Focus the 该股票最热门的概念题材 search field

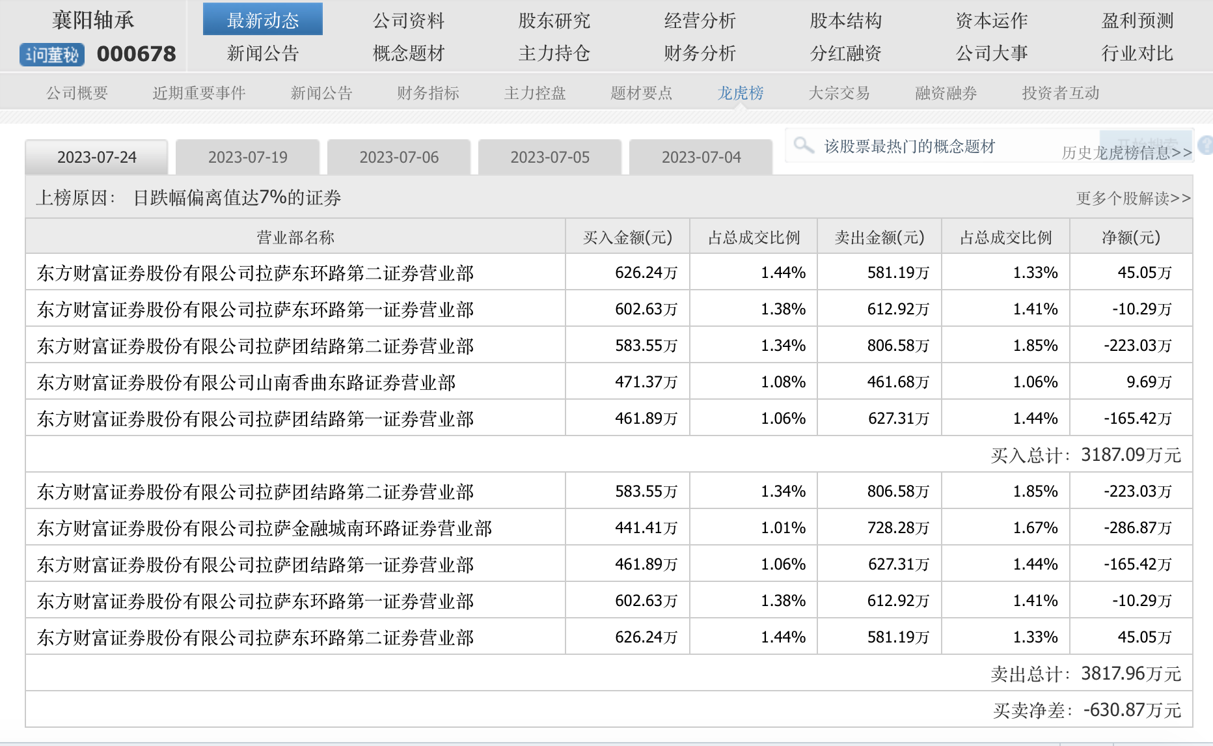click(942, 146)
